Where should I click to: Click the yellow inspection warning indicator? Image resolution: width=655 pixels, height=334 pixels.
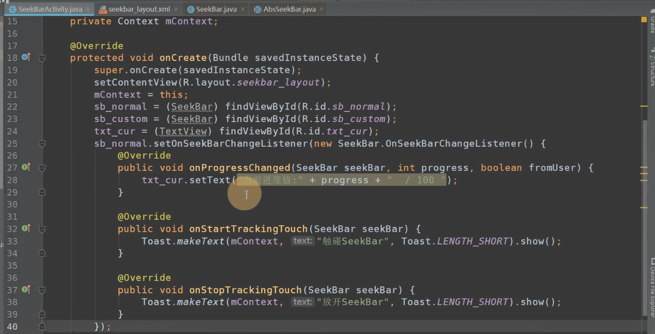644,20
